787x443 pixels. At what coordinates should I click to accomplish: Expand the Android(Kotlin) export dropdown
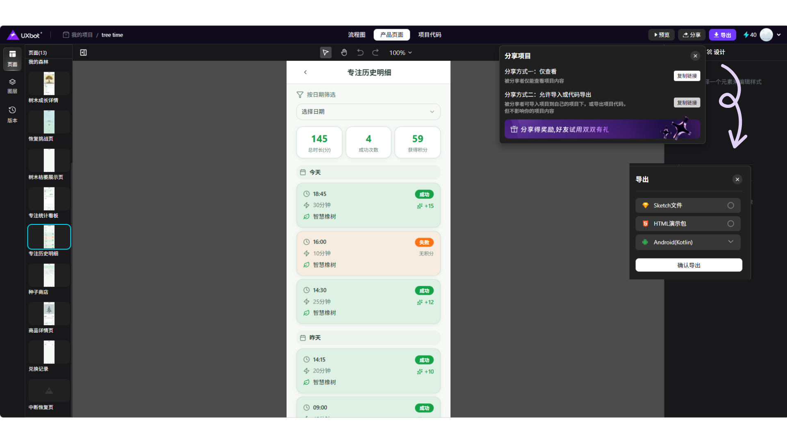point(730,242)
